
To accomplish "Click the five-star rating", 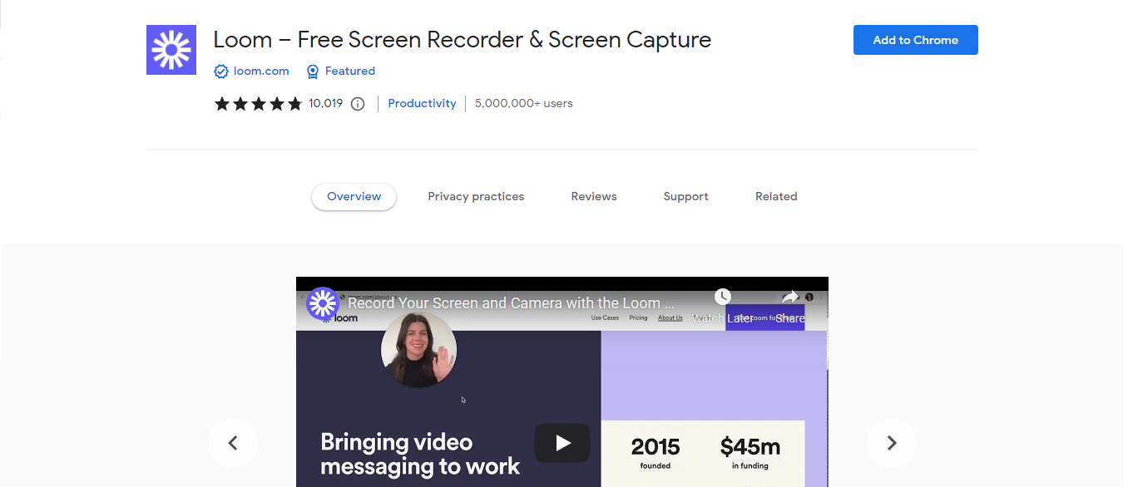I will [258, 104].
